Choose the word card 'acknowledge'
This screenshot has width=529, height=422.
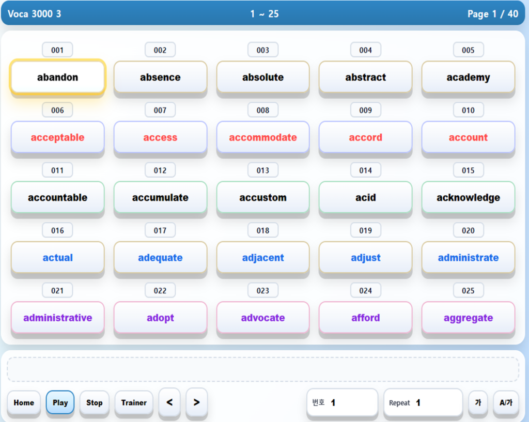click(468, 198)
